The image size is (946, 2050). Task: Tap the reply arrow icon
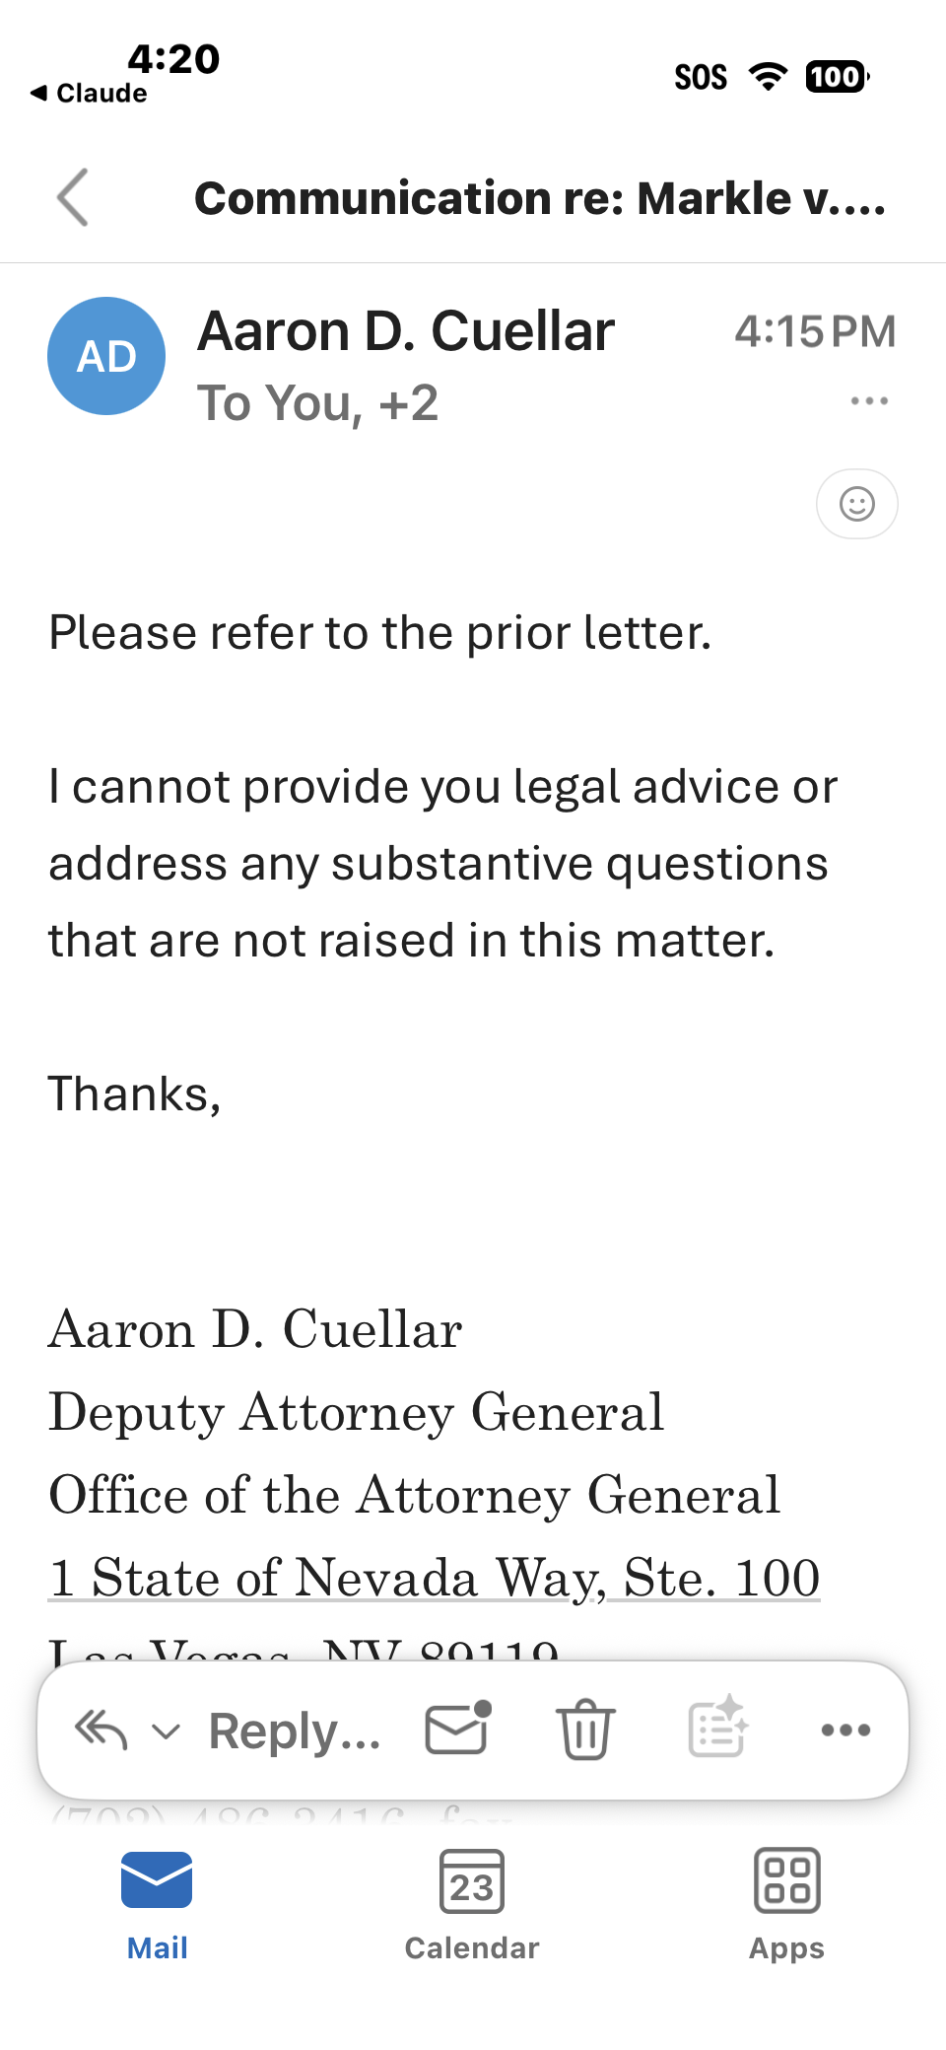coord(101,1730)
